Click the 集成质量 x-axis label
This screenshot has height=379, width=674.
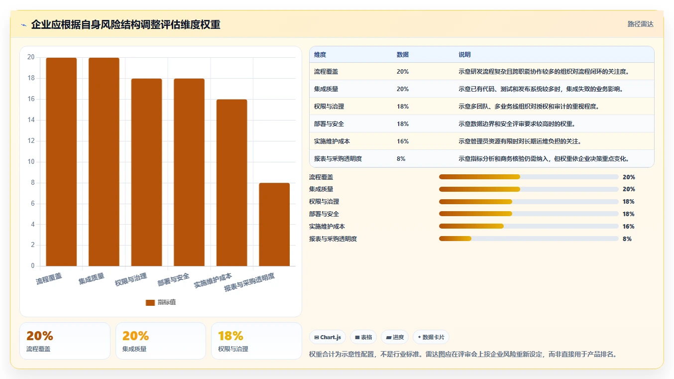(92, 278)
